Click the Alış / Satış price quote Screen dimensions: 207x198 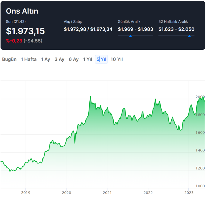(88, 29)
